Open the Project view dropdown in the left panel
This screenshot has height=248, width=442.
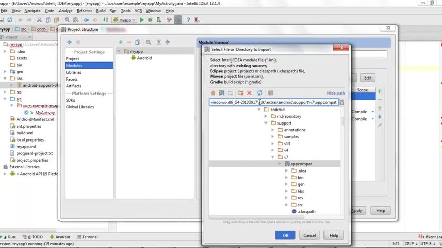click(30, 37)
